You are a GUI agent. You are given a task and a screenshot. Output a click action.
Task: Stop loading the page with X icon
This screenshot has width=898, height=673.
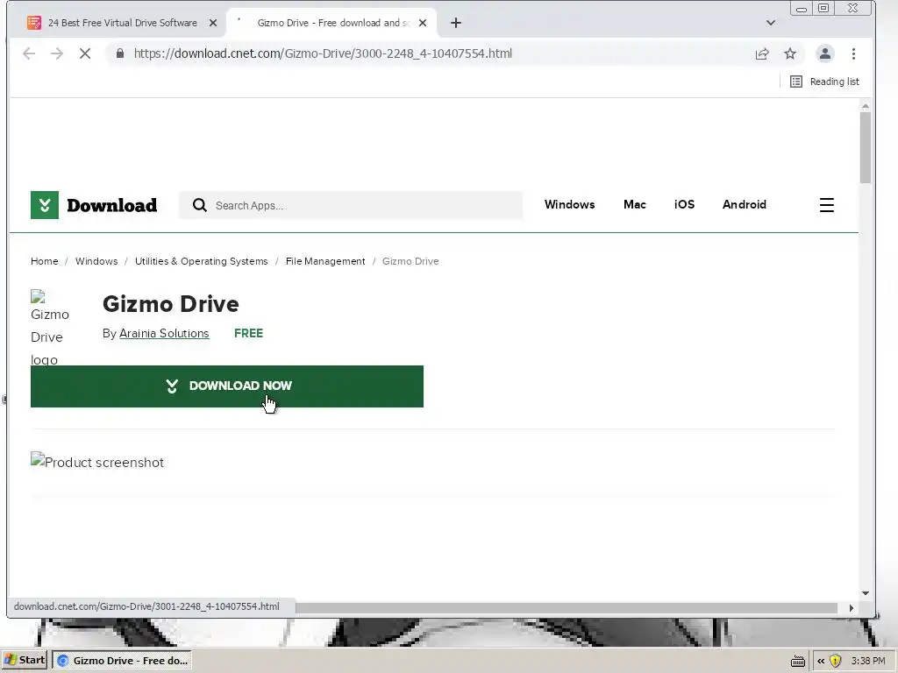point(85,53)
